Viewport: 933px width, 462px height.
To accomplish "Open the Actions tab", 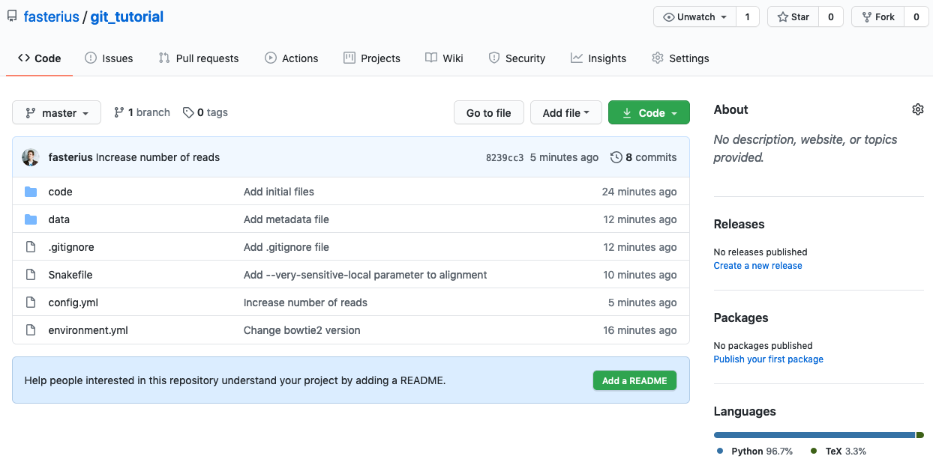I will point(292,58).
